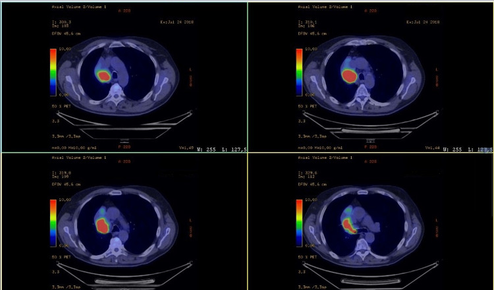The image size is (494, 290).
Task: Click 'Axial Volume 2/Volume 1' title in Im: 112 view
Action: point(325,158)
